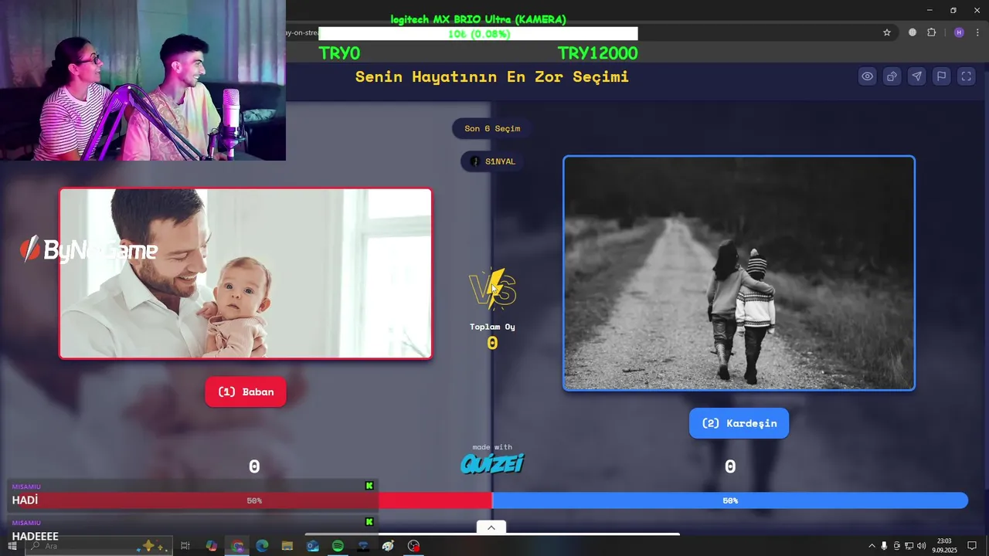Open the purple H profile avatar
The height and width of the screenshot is (556, 989).
pyautogui.click(x=959, y=32)
